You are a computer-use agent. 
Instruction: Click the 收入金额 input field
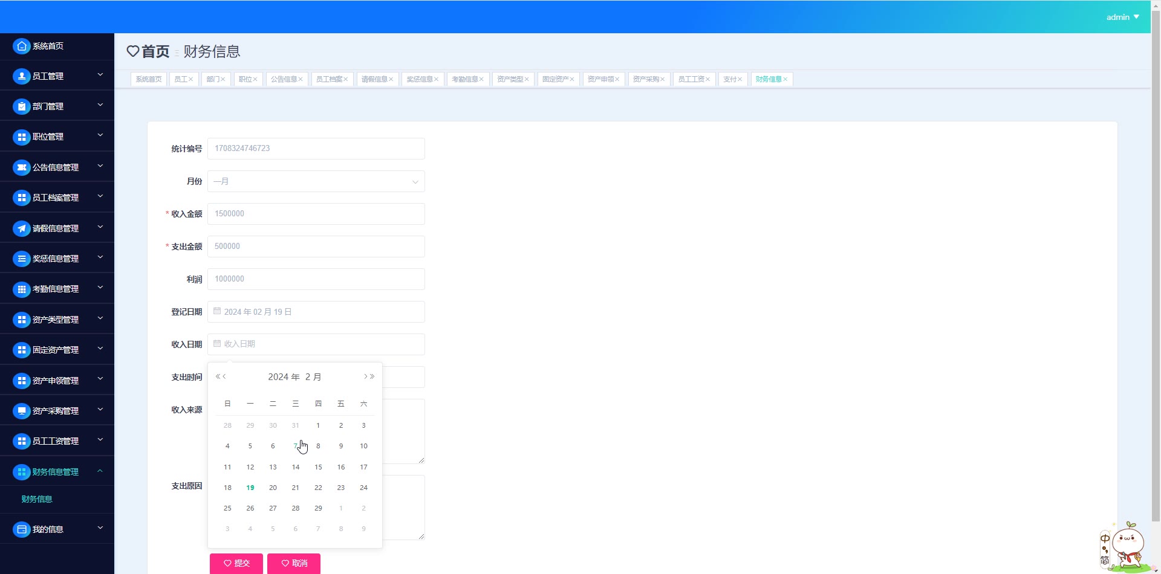(316, 214)
